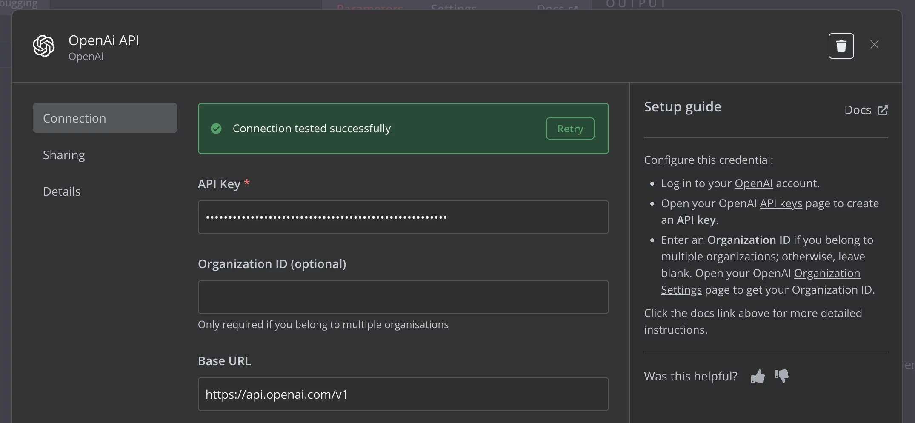This screenshot has width=915, height=423.
Task: Select the Connection tab
Action: [105, 118]
